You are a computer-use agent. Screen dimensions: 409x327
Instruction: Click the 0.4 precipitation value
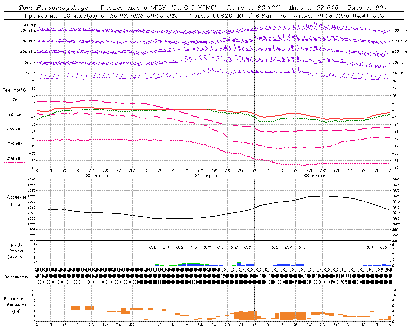pyautogui.click(x=302, y=247)
